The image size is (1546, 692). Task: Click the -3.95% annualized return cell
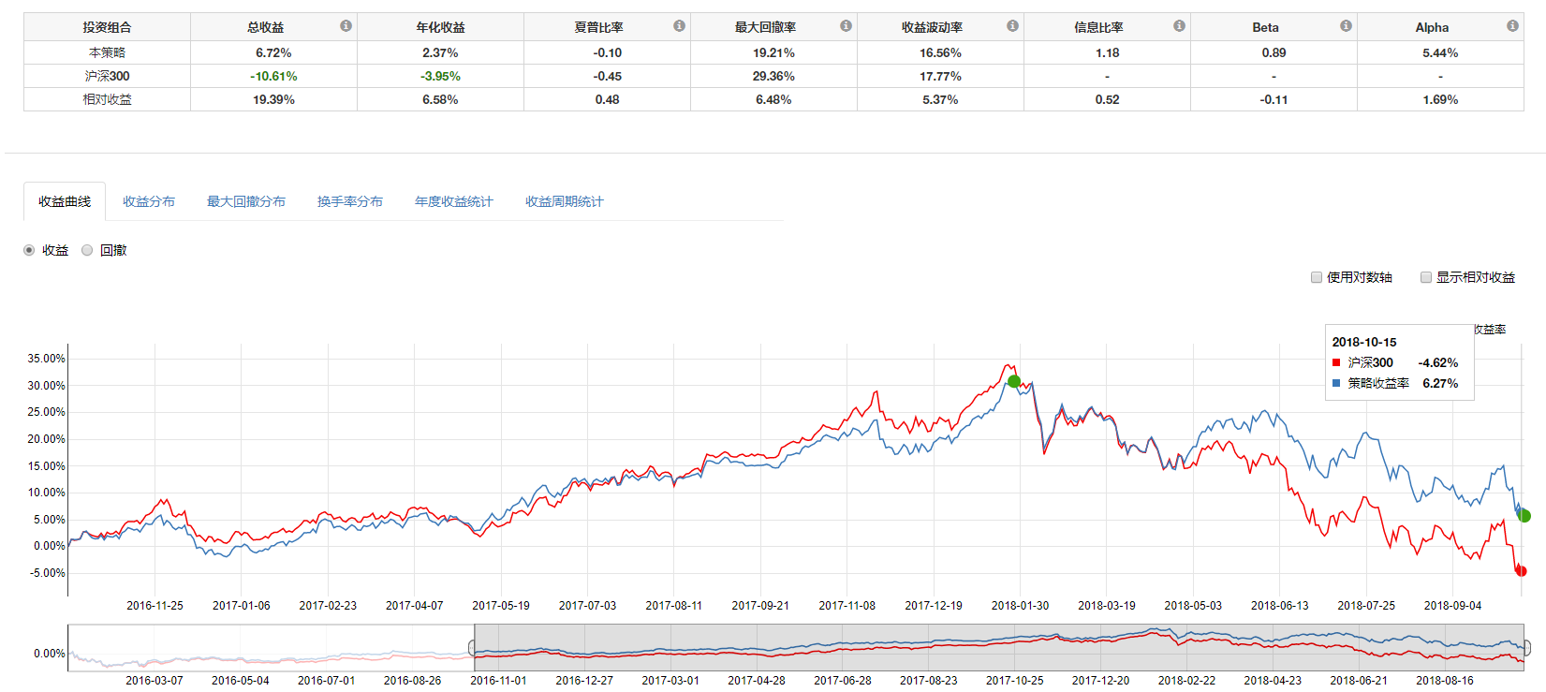(x=440, y=76)
